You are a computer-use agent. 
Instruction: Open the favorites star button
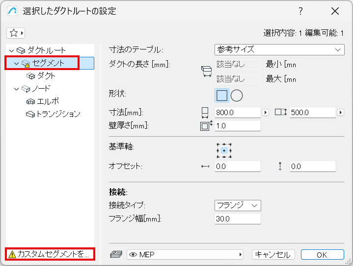tap(16, 33)
